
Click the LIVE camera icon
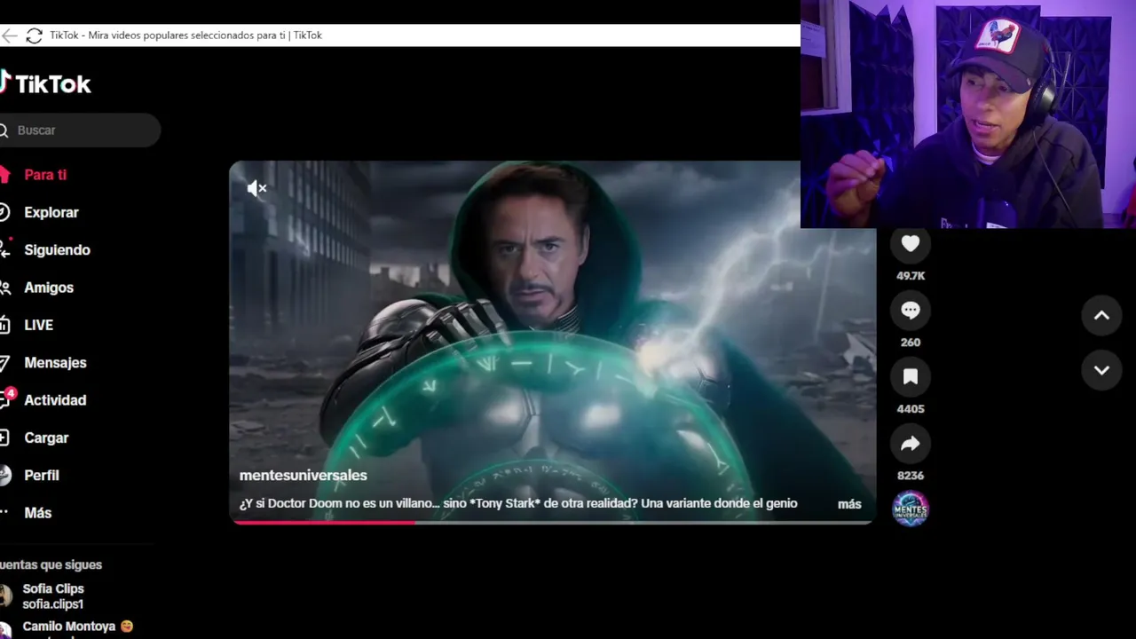tap(4, 325)
